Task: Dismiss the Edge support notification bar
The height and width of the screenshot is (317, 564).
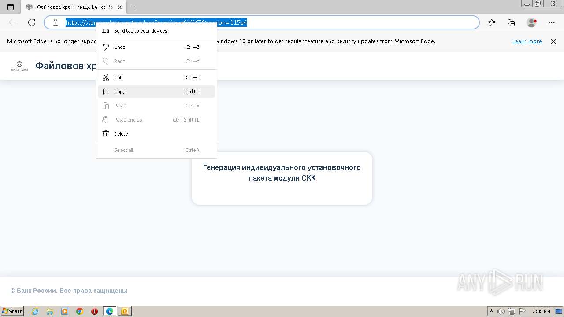Action: (x=553, y=41)
